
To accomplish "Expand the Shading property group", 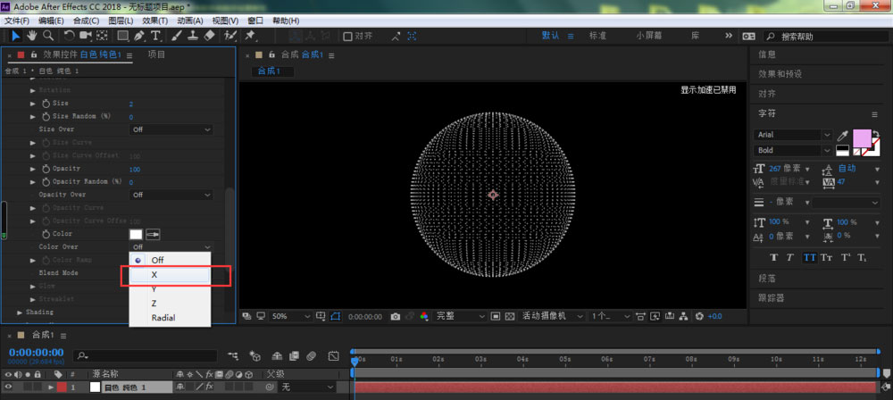I will tap(20, 312).
